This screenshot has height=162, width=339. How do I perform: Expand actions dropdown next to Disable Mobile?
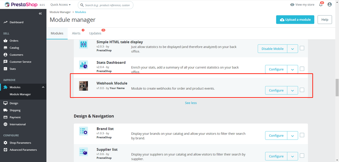coord(292,49)
